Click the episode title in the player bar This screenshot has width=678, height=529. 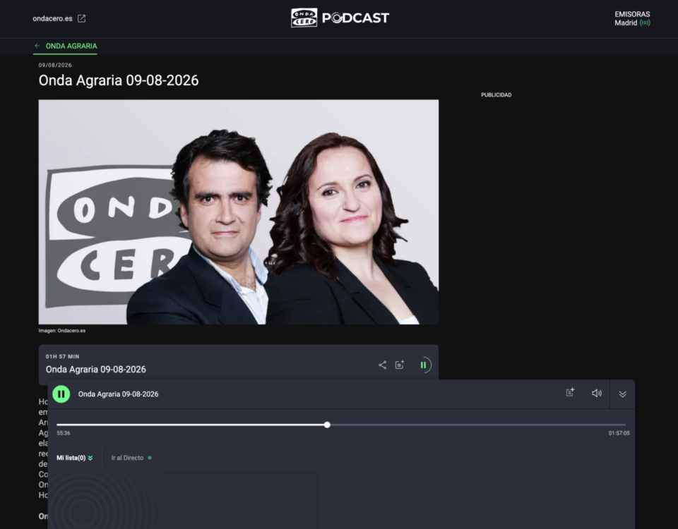click(x=118, y=394)
